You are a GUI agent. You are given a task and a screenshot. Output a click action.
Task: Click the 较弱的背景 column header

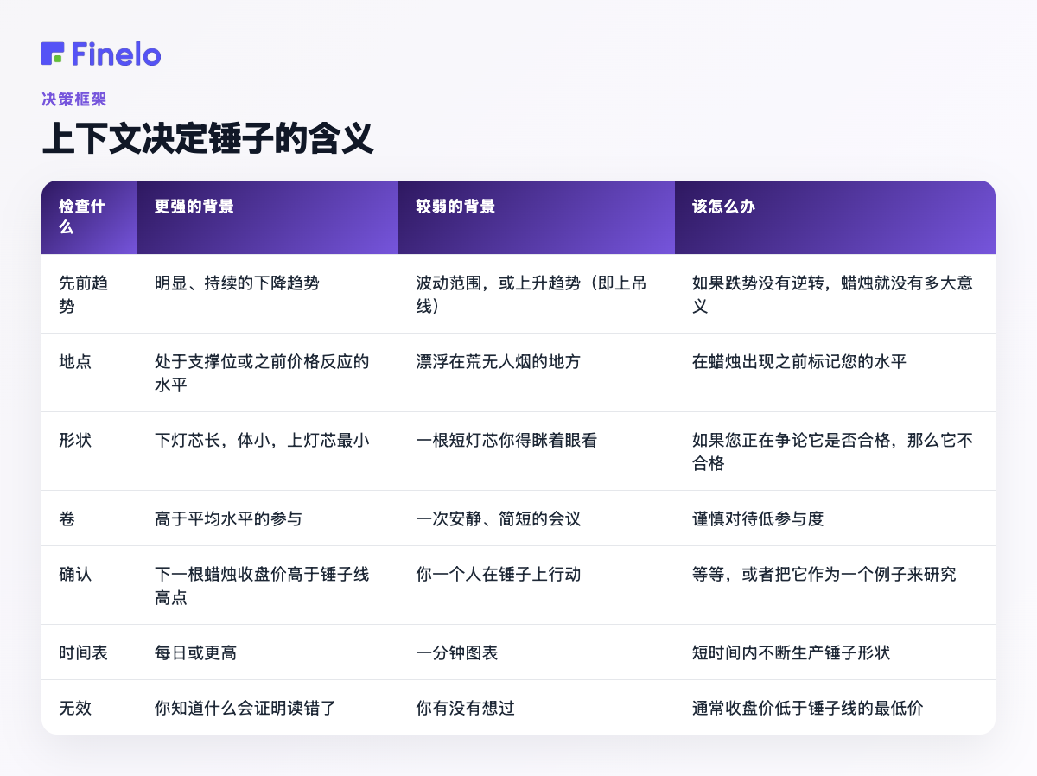537,217
